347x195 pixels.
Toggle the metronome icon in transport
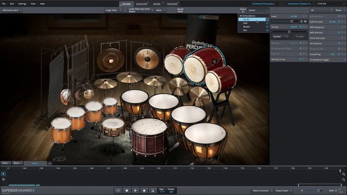tap(153, 190)
